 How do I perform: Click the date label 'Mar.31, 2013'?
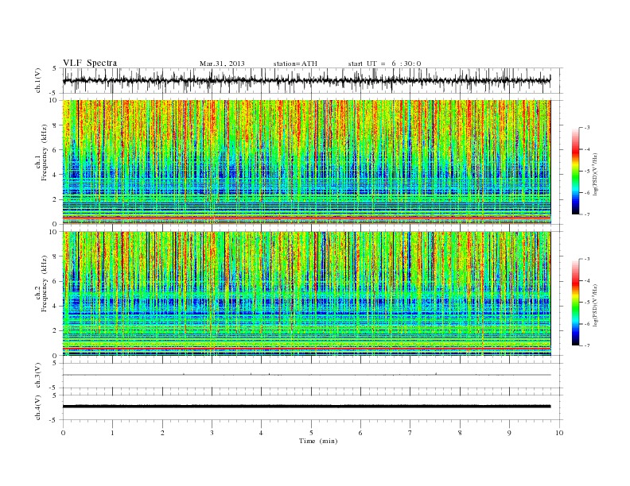222,64
